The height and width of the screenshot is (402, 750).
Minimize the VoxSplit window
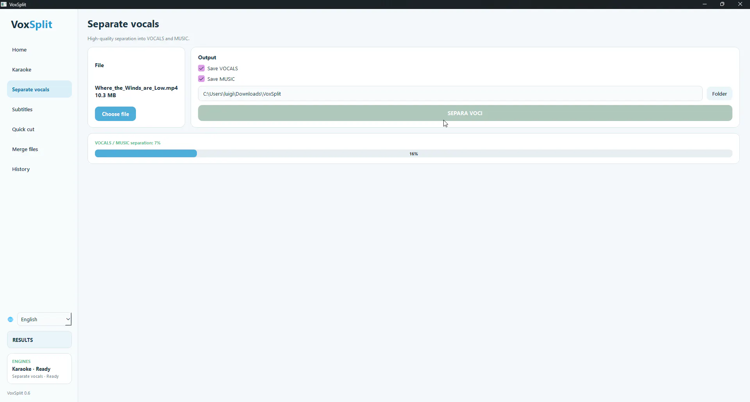point(705,4)
